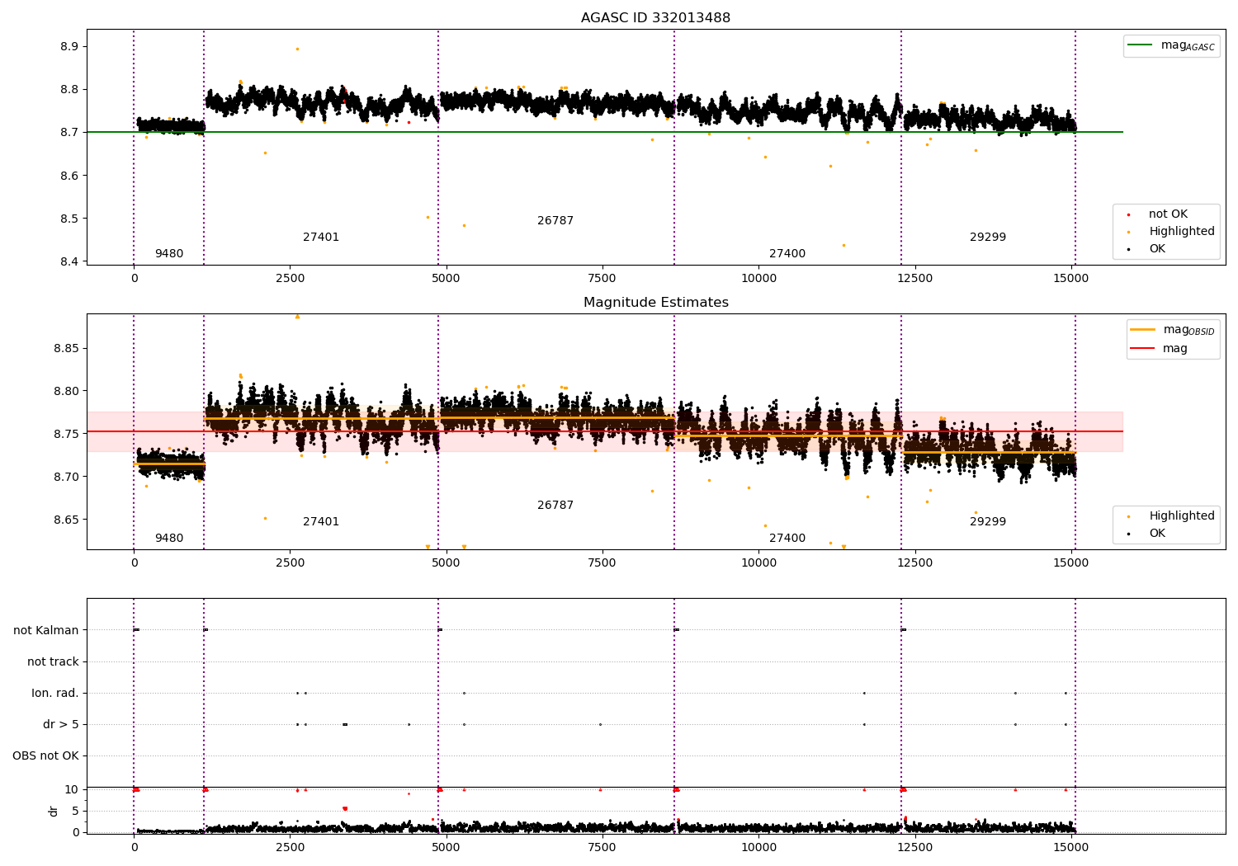Screen dimensions: 1238x866
Task: Click x-axis tick 15000 under the AGASC ID plot
Action: pos(1071,279)
